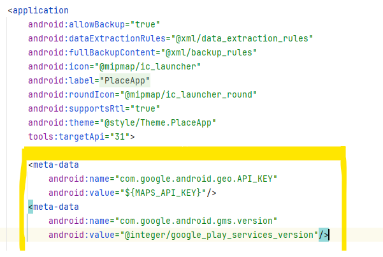
Task: Select the android:roundIcon attribute name
Action: (x=71, y=94)
